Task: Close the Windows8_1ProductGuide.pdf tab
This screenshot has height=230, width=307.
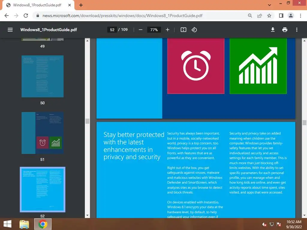Action: (70, 5)
